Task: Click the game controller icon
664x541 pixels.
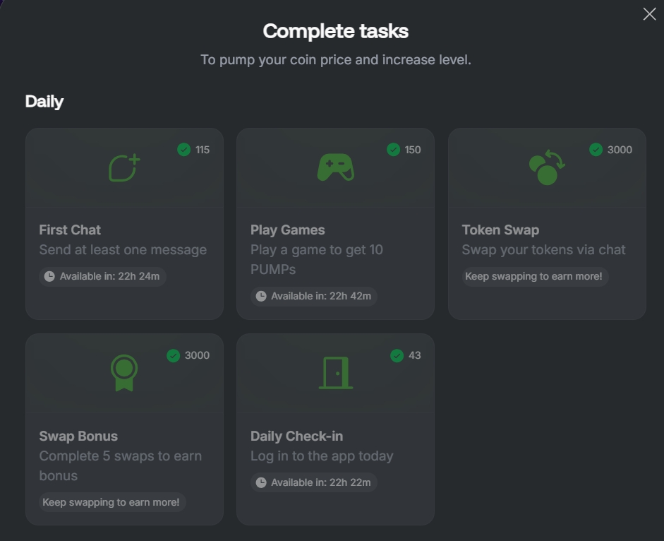Action: pyautogui.click(x=335, y=167)
